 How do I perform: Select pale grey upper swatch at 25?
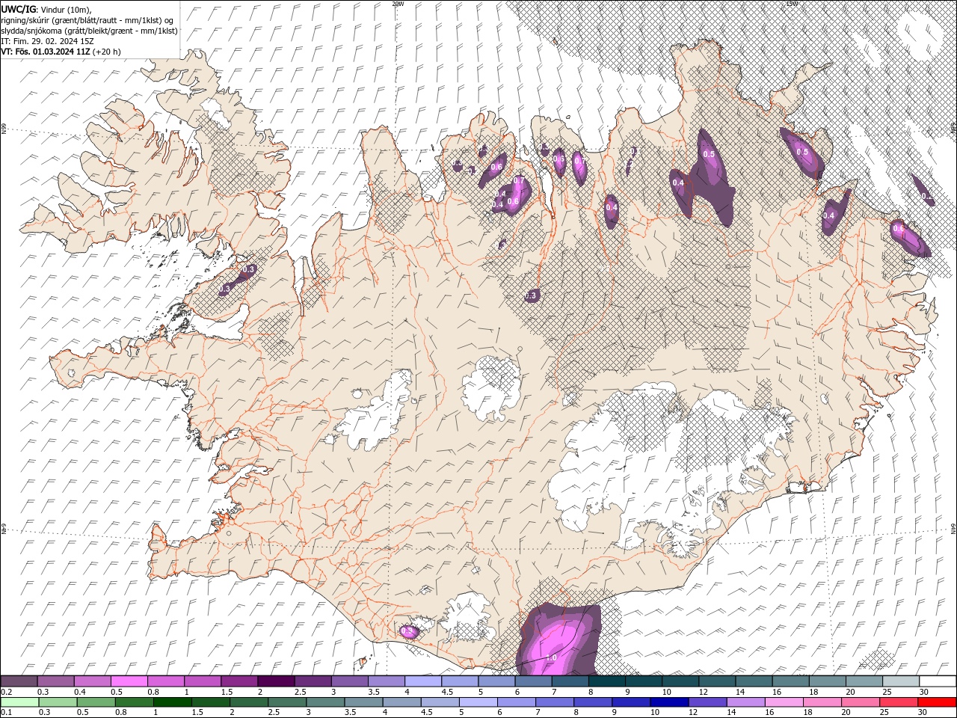(900, 681)
